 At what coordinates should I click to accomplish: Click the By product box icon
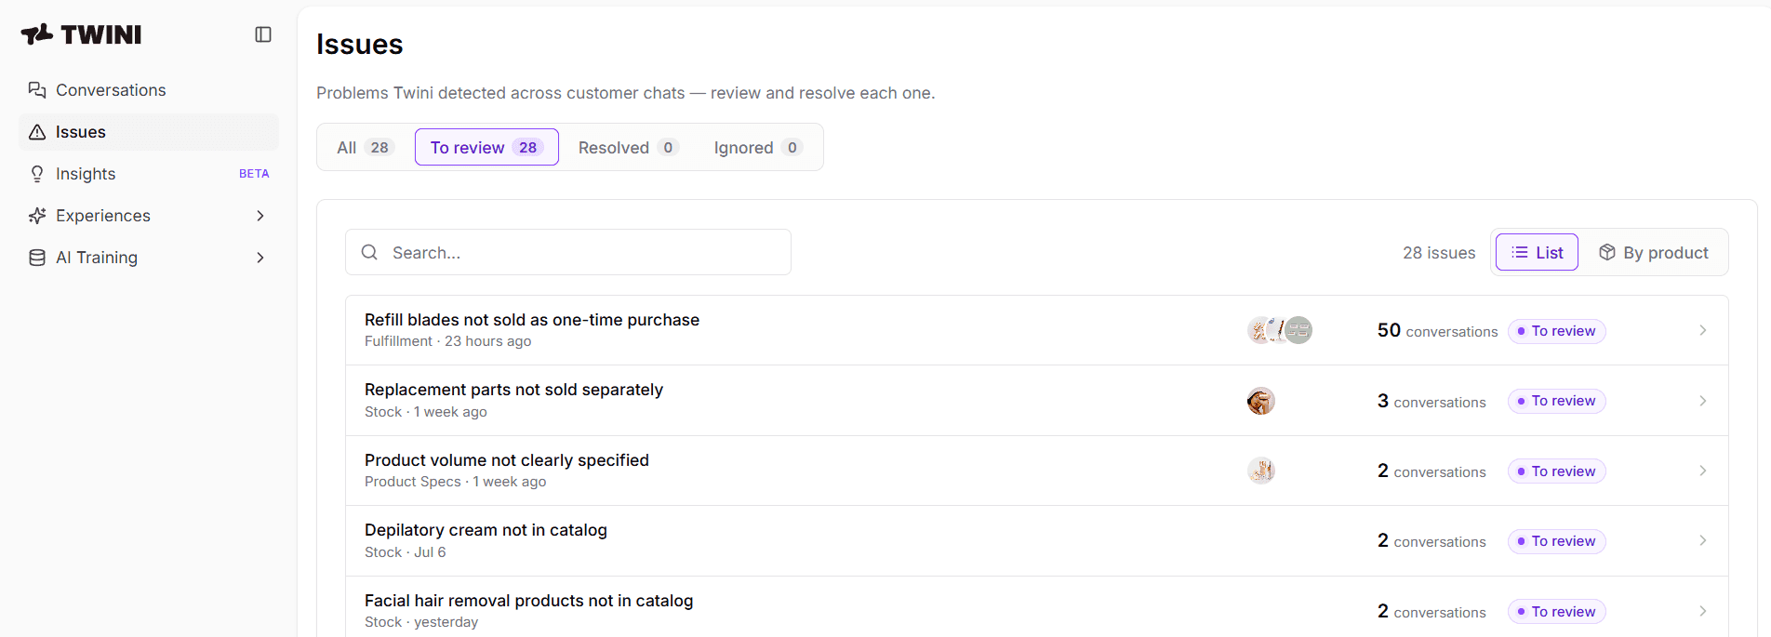(1606, 252)
